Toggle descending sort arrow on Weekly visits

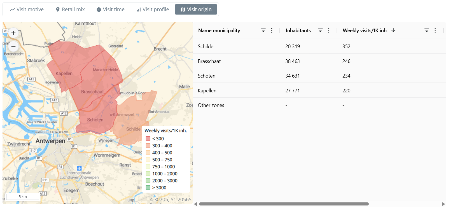click(393, 30)
